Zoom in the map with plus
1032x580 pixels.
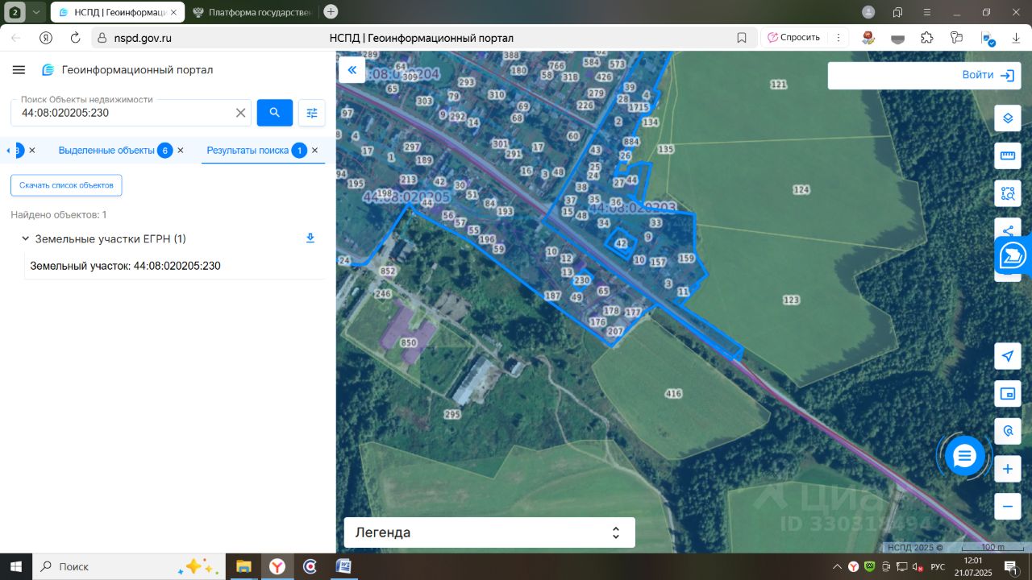pos(1008,469)
